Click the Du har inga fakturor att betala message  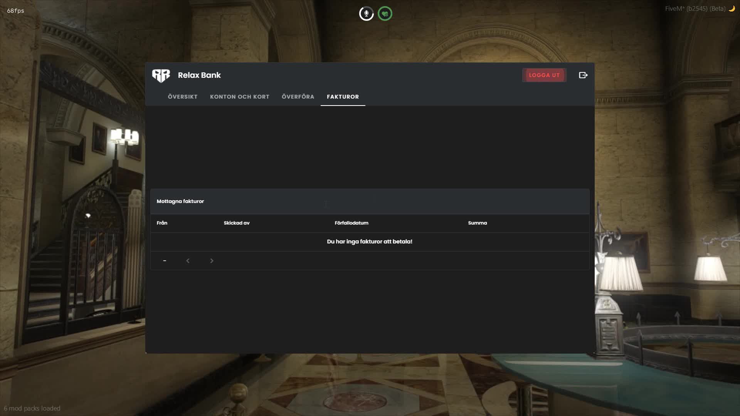coord(370,242)
